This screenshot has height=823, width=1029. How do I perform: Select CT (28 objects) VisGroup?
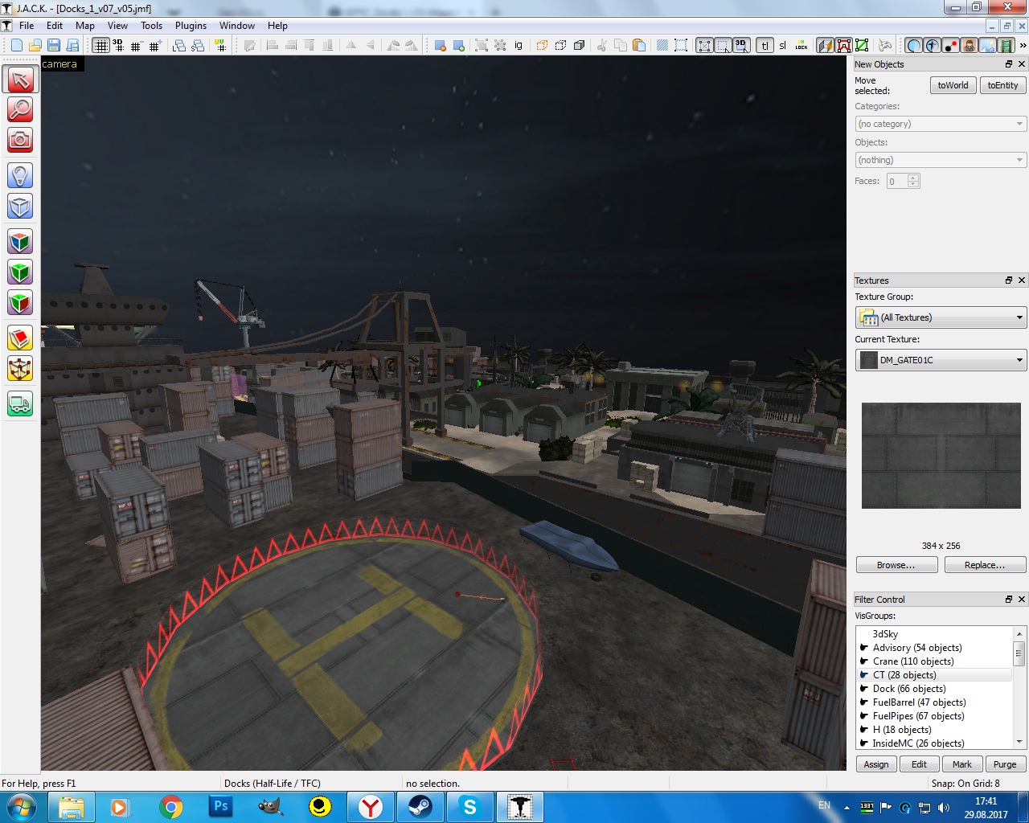[x=904, y=675]
